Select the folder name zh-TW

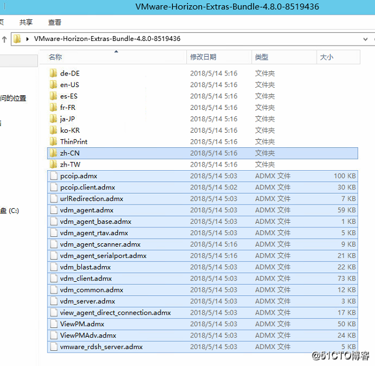pyautogui.click(x=70, y=164)
